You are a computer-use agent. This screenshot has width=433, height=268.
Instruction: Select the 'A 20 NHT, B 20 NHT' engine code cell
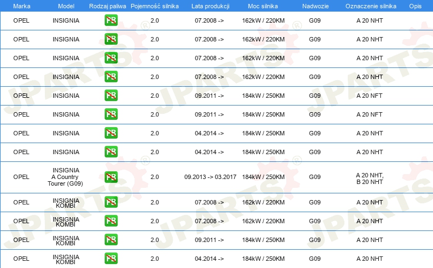(x=369, y=178)
